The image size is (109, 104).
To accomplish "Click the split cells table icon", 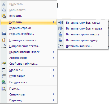I will pos(4,34).
